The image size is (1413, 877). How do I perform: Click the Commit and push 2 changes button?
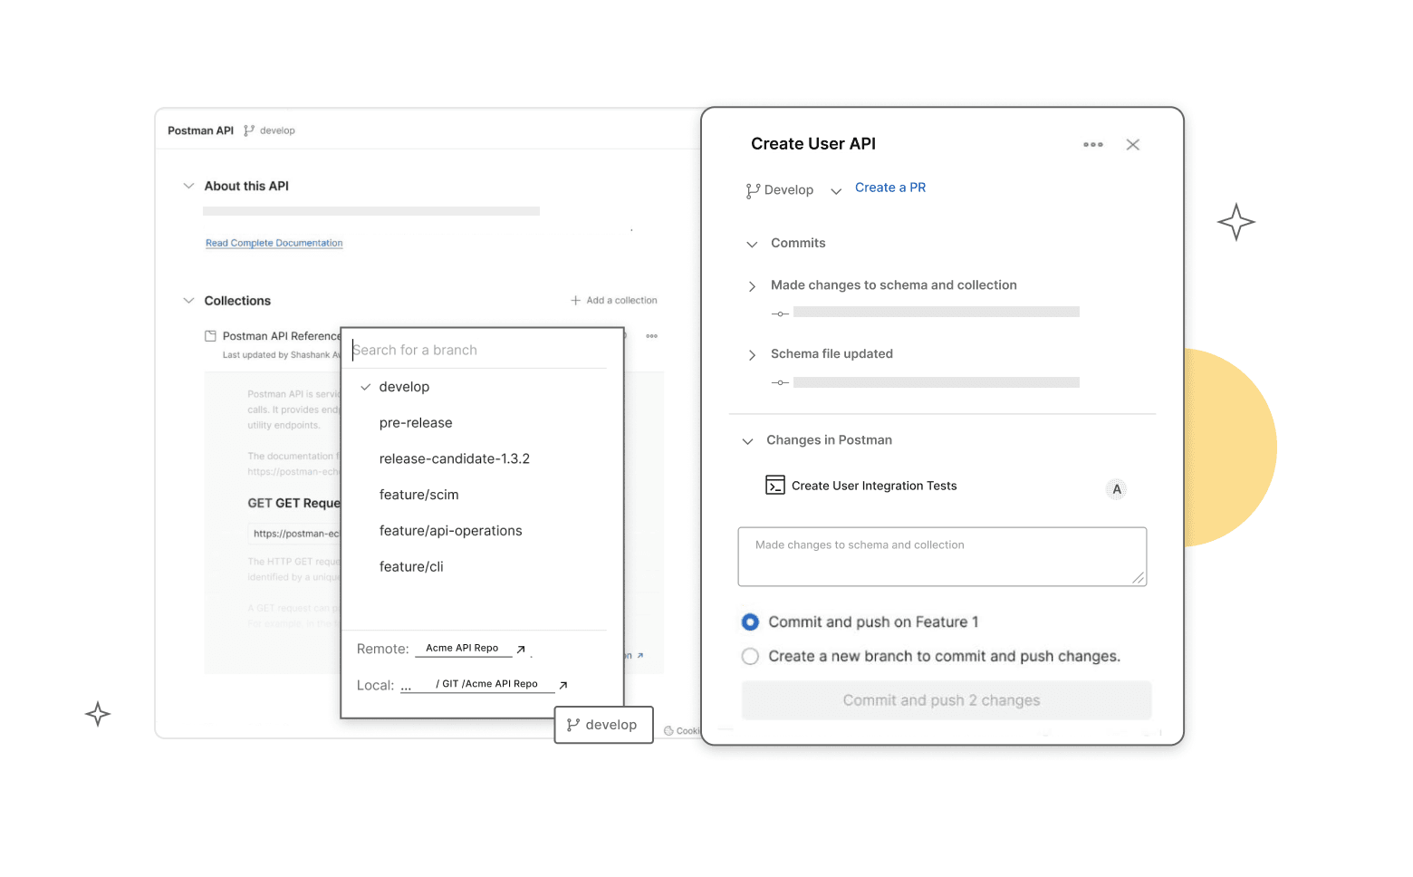pyautogui.click(x=947, y=700)
